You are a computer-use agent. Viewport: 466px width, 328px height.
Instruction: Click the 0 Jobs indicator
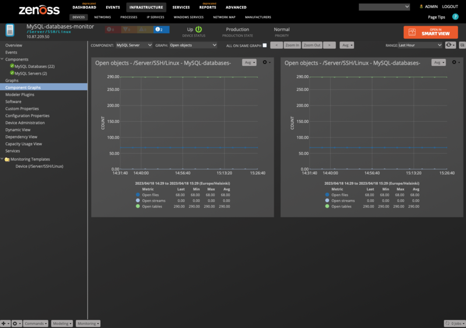(x=455, y=323)
